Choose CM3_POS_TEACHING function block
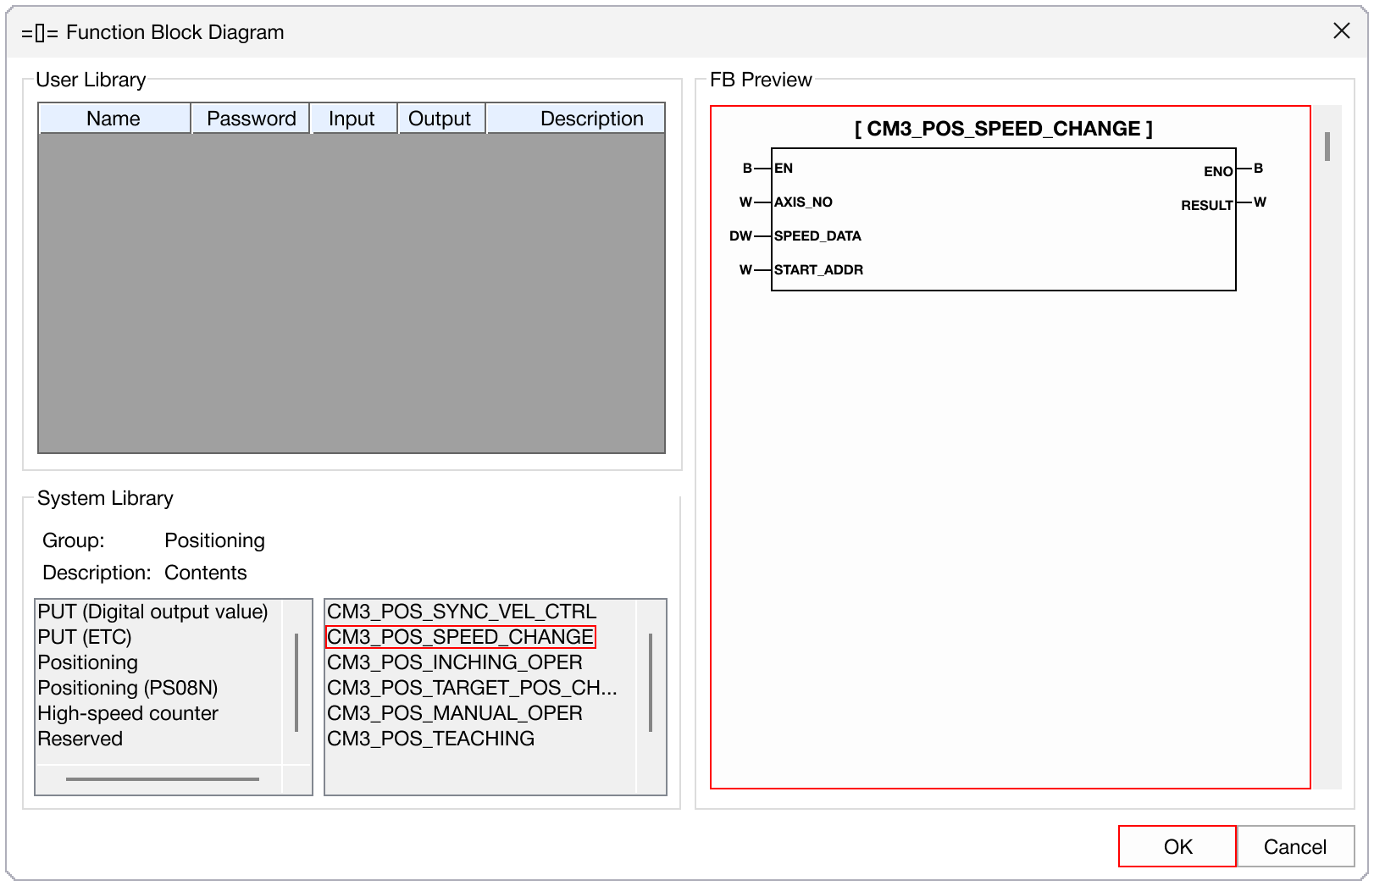The width and height of the screenshot is (1374, 886). pos(430,739)
